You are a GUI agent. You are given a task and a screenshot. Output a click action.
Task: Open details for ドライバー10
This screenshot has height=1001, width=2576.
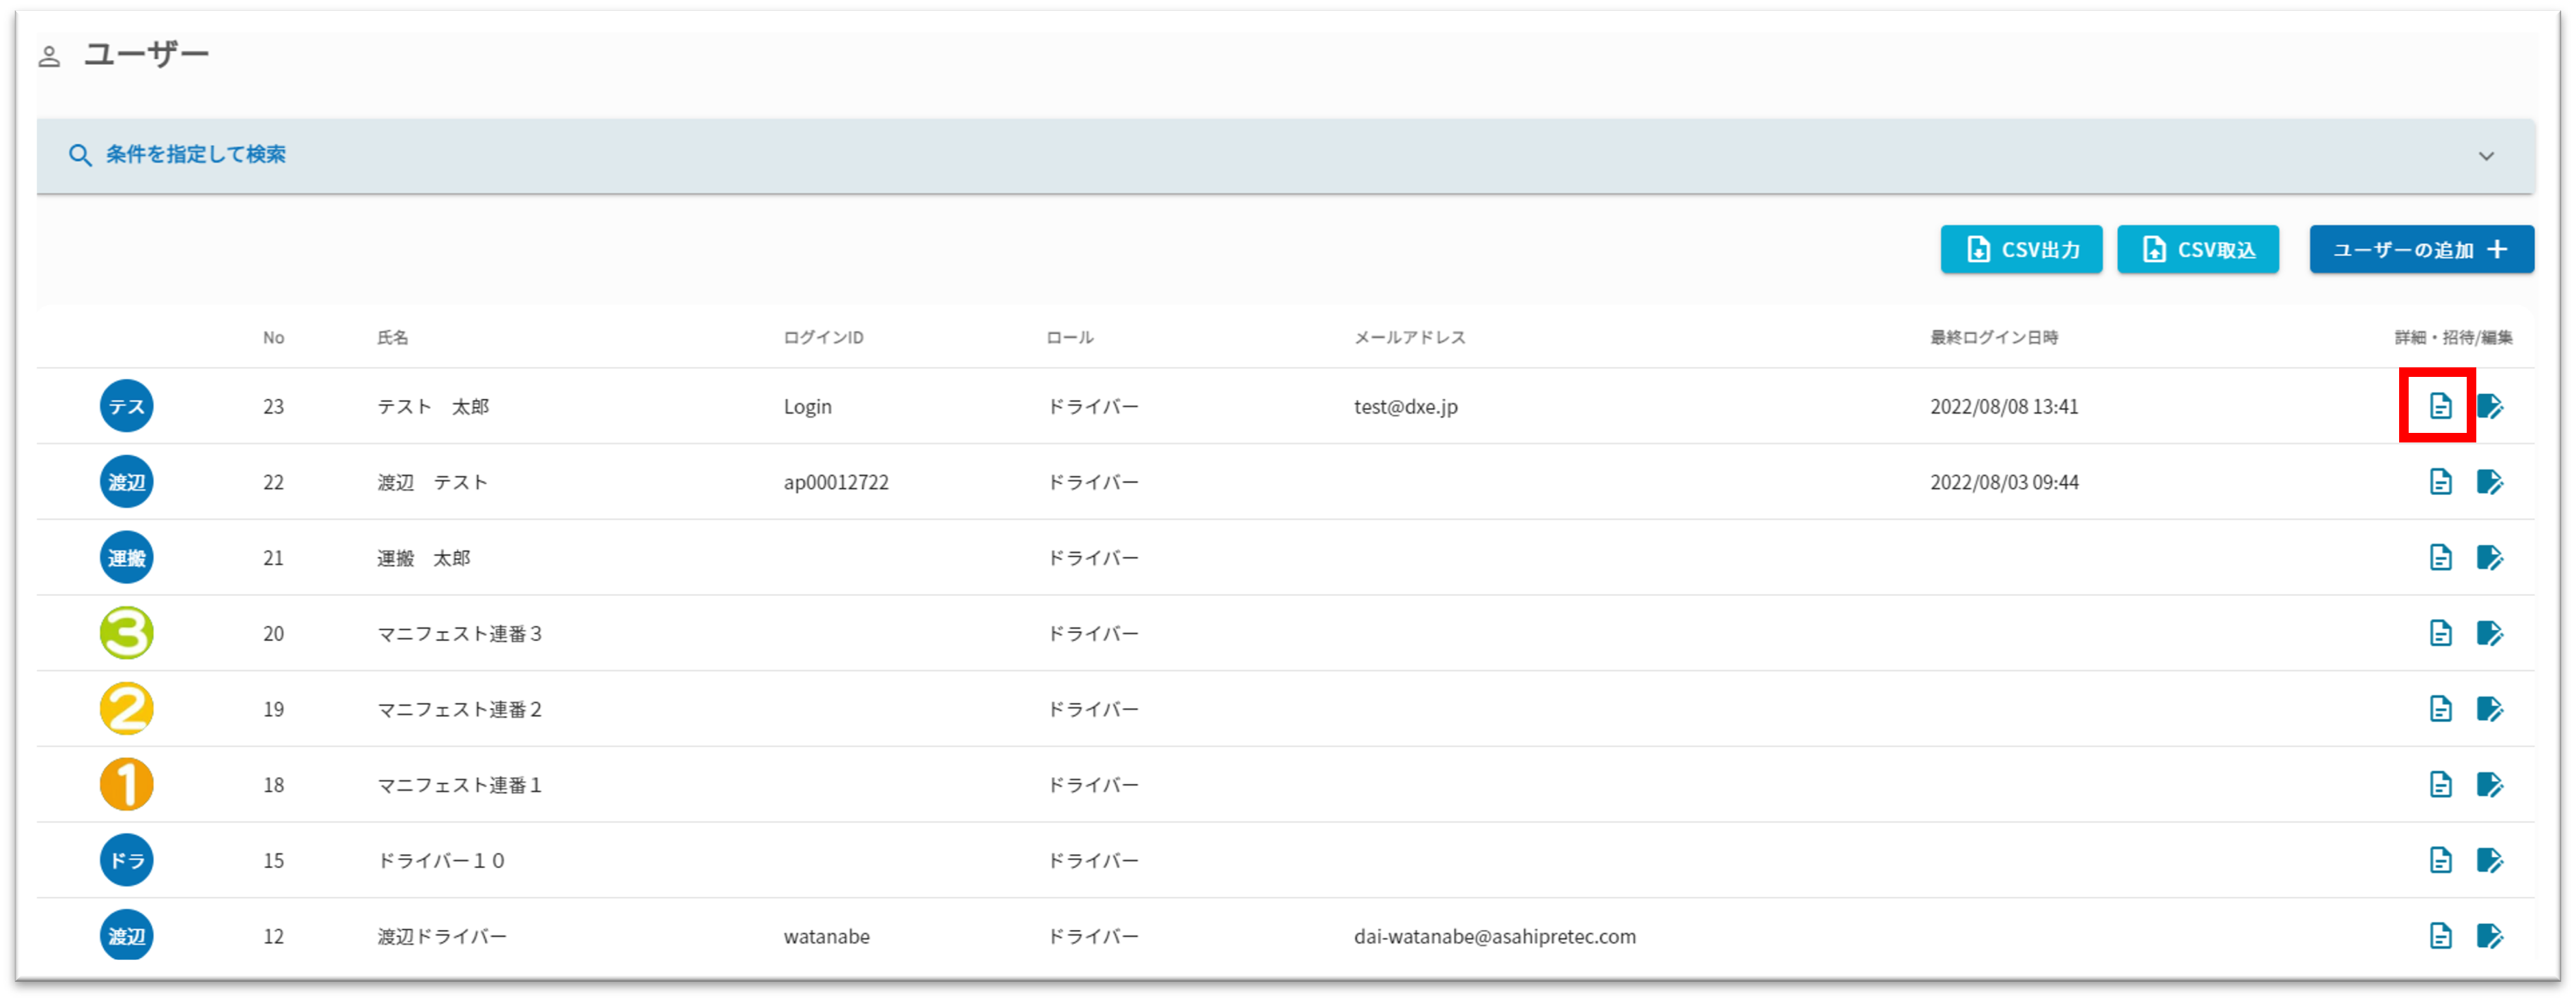[2440, 860]
